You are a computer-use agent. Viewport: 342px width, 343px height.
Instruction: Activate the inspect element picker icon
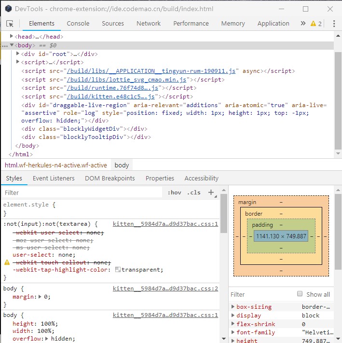(10, 24)
